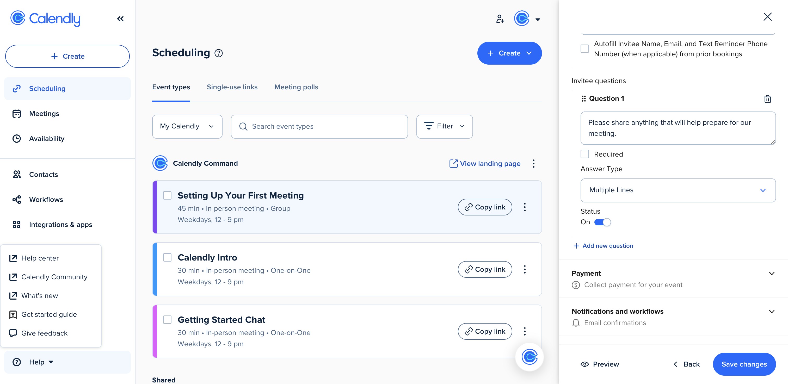Delete Question 1 with trash icon

click(767, 99)
